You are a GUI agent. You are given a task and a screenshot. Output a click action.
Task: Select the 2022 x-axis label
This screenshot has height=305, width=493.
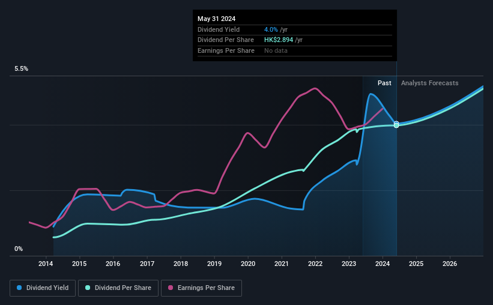(x=315, y=264)
